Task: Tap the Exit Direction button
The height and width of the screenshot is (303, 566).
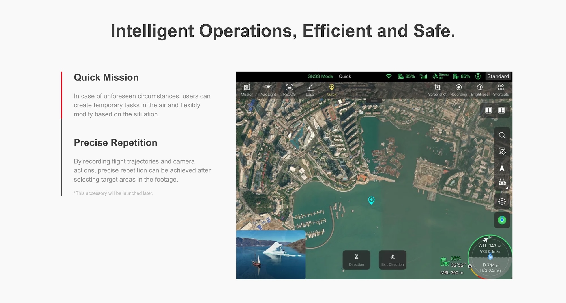Action: 392,260
